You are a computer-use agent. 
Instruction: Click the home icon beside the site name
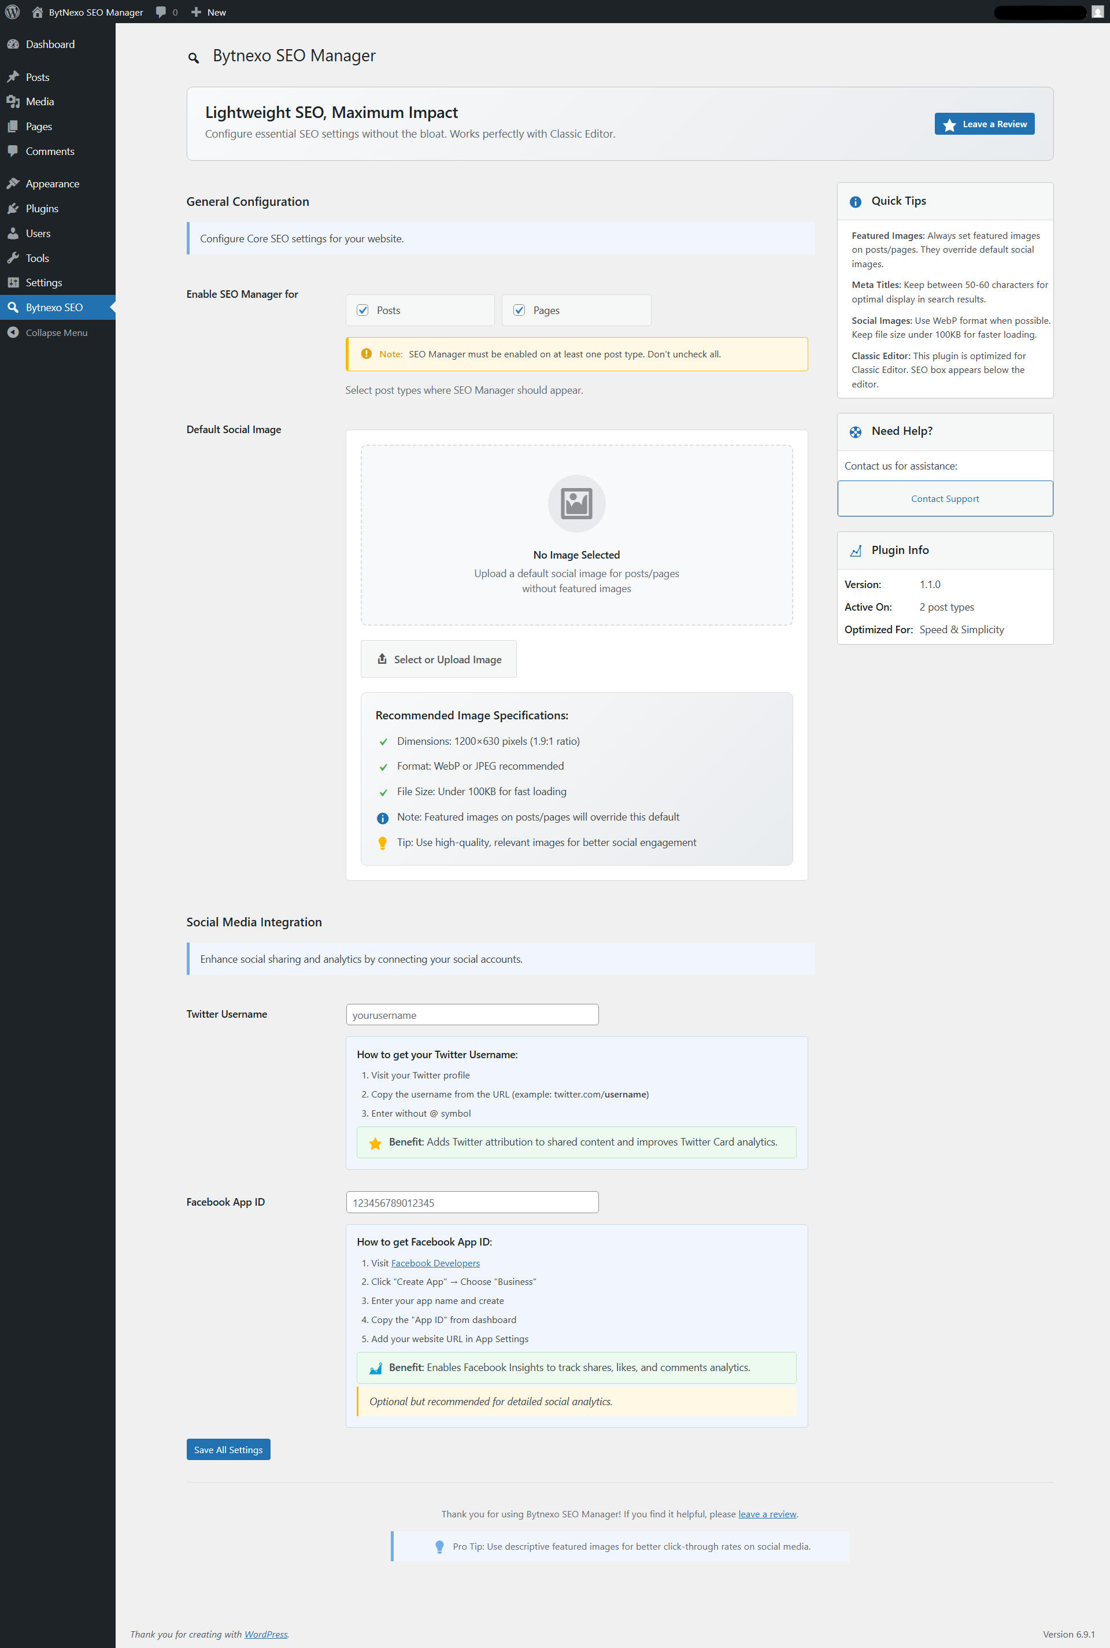click(38, 12)
